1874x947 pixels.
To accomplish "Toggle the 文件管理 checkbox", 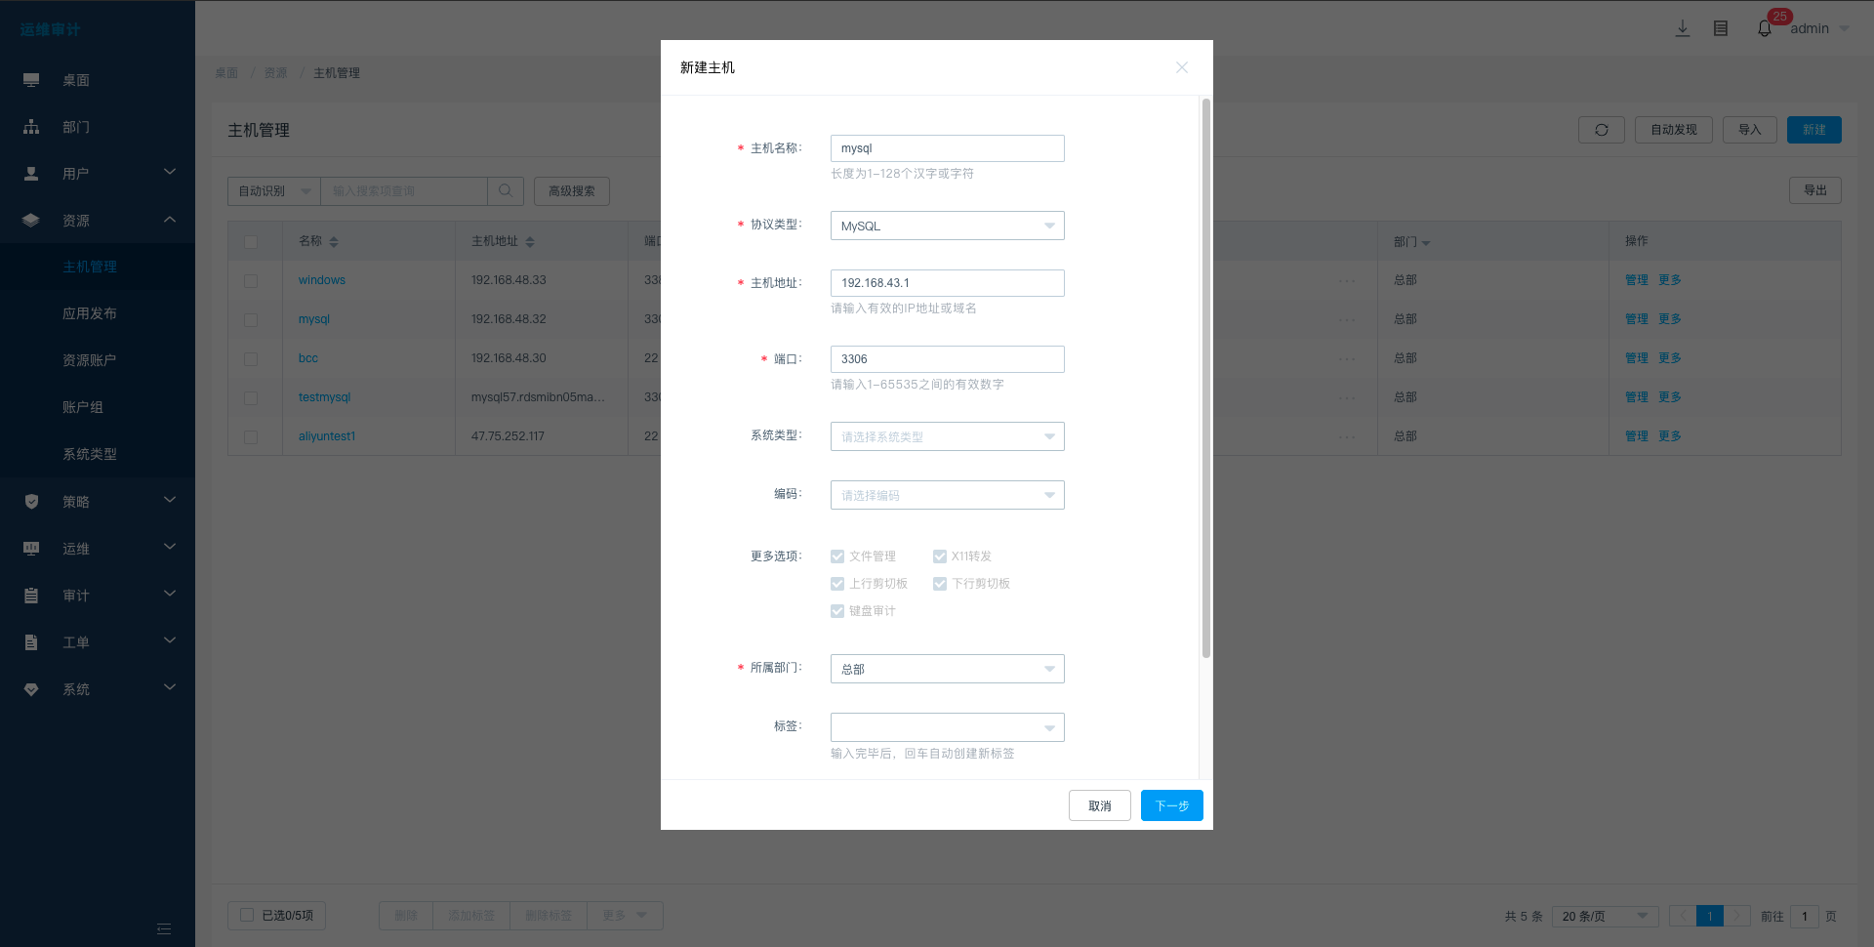I will click(837, 556).
